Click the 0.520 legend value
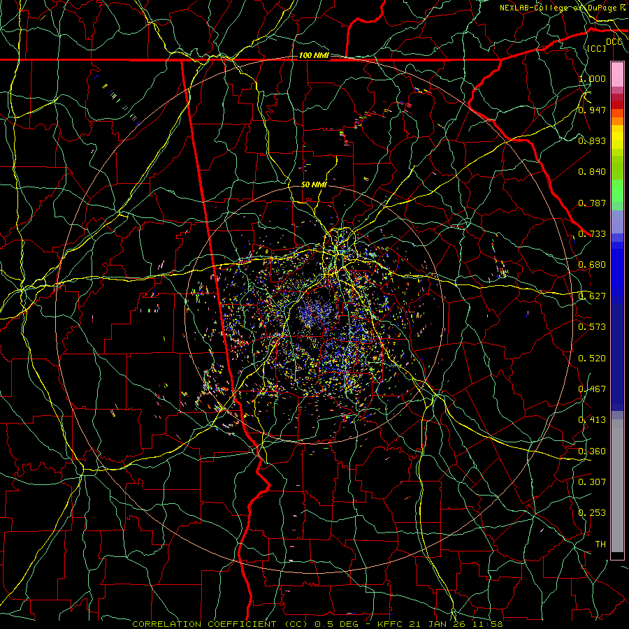 coord(592,358)
